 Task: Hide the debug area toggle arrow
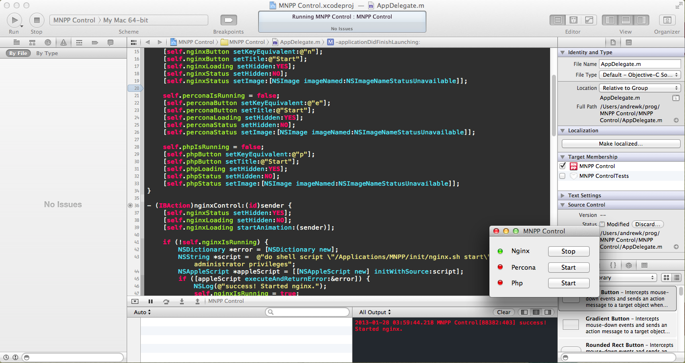[x=135, y=301]
